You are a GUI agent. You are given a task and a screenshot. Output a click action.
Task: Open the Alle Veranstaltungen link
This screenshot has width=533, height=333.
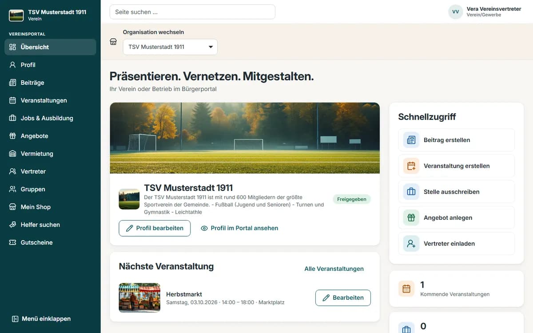[x=334, y=269]
